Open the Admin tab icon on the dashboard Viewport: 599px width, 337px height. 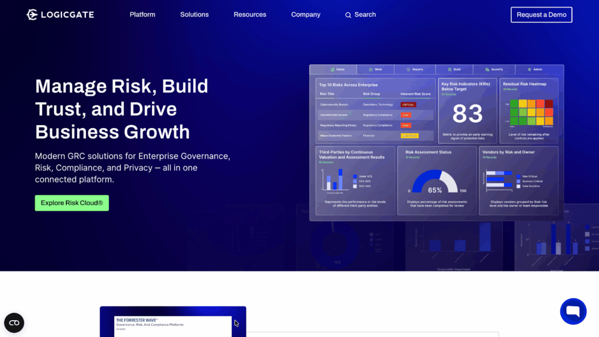[528, 68]
